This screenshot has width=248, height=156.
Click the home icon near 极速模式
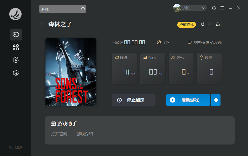[218, 24]
